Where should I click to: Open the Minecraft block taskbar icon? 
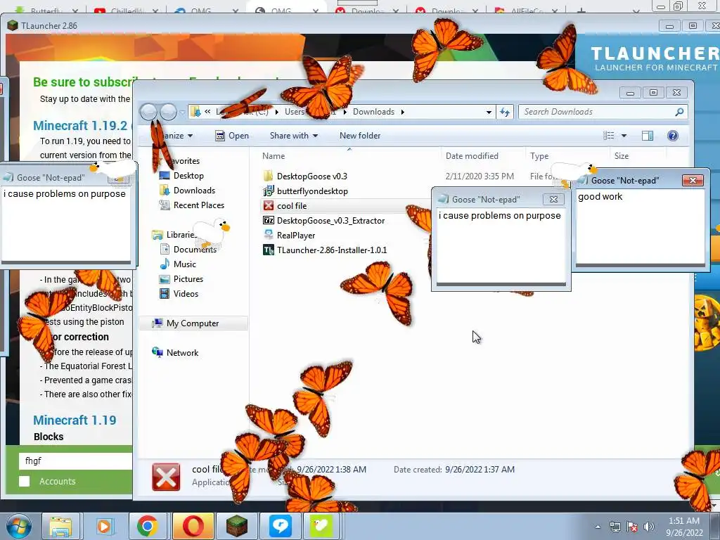click(x=237, y=526)
